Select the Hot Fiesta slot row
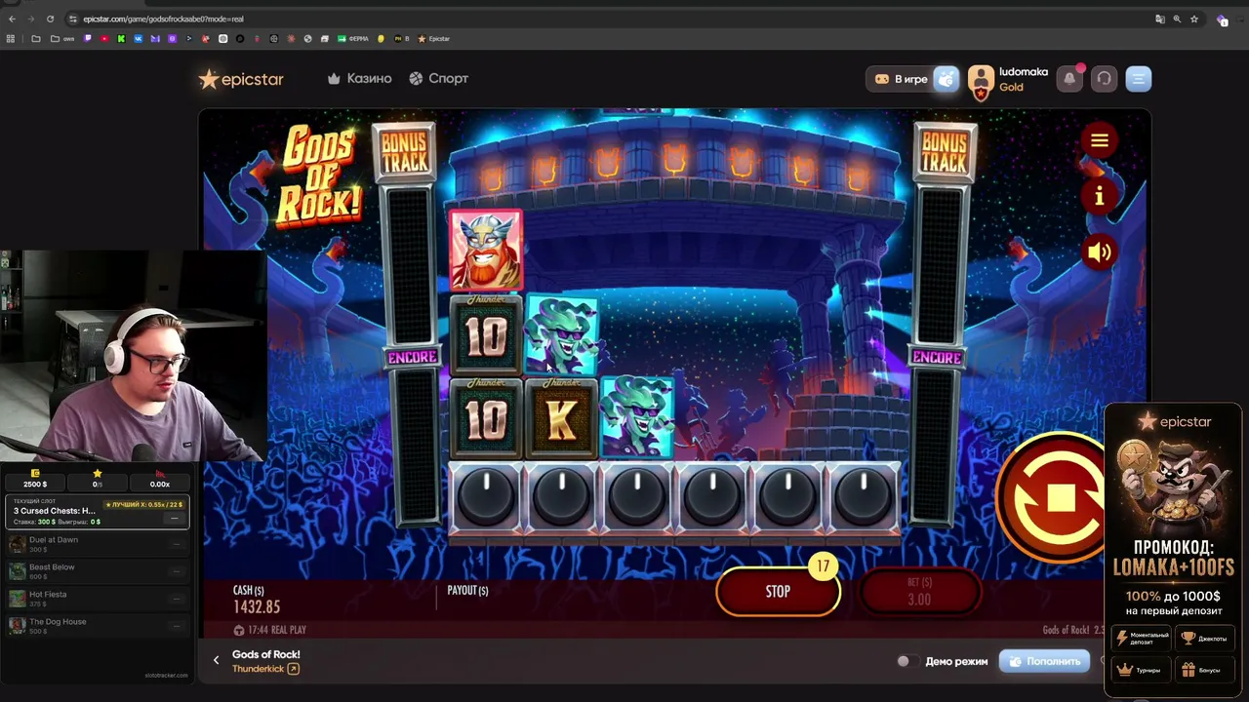This screenshot has height=702, width=1249. tap(98, 599)
